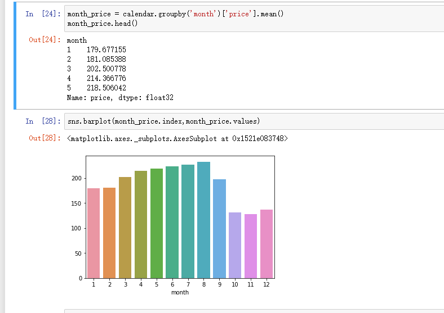
Task: Click the blue selected-cell indicator bar
Action: coord(15,56)
